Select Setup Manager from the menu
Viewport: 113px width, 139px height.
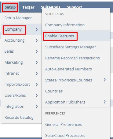[18, 18]
